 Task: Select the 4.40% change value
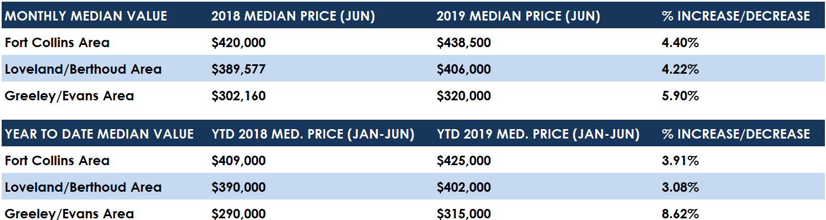point(680,43)
